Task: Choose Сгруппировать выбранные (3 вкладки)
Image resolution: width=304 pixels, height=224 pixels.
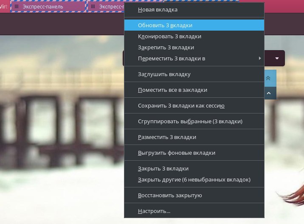Action: coord(194,121)
